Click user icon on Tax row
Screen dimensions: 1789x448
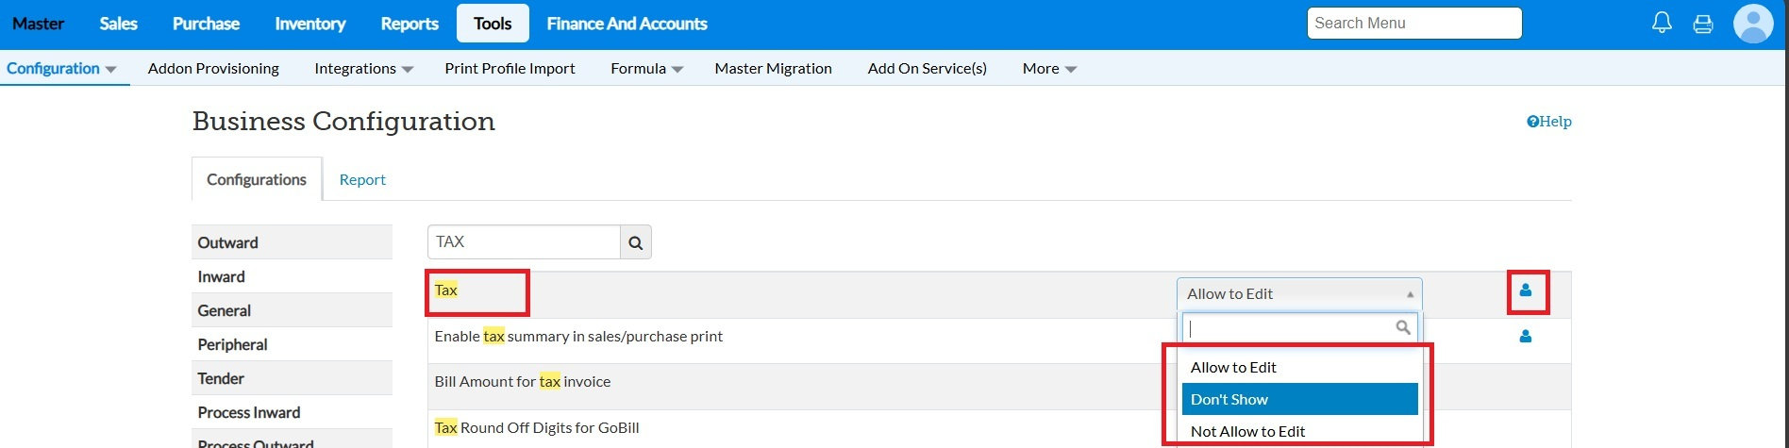pos(1526,290)
